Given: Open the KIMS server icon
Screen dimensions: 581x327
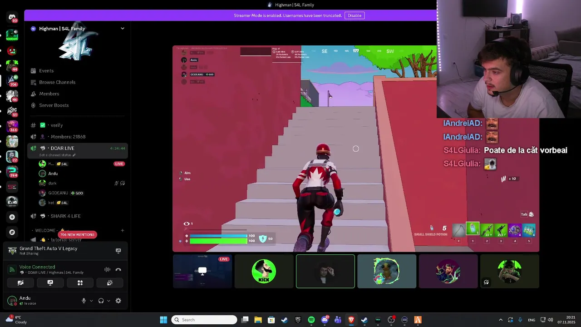Looking at the screenshot, I should (12, 202).
